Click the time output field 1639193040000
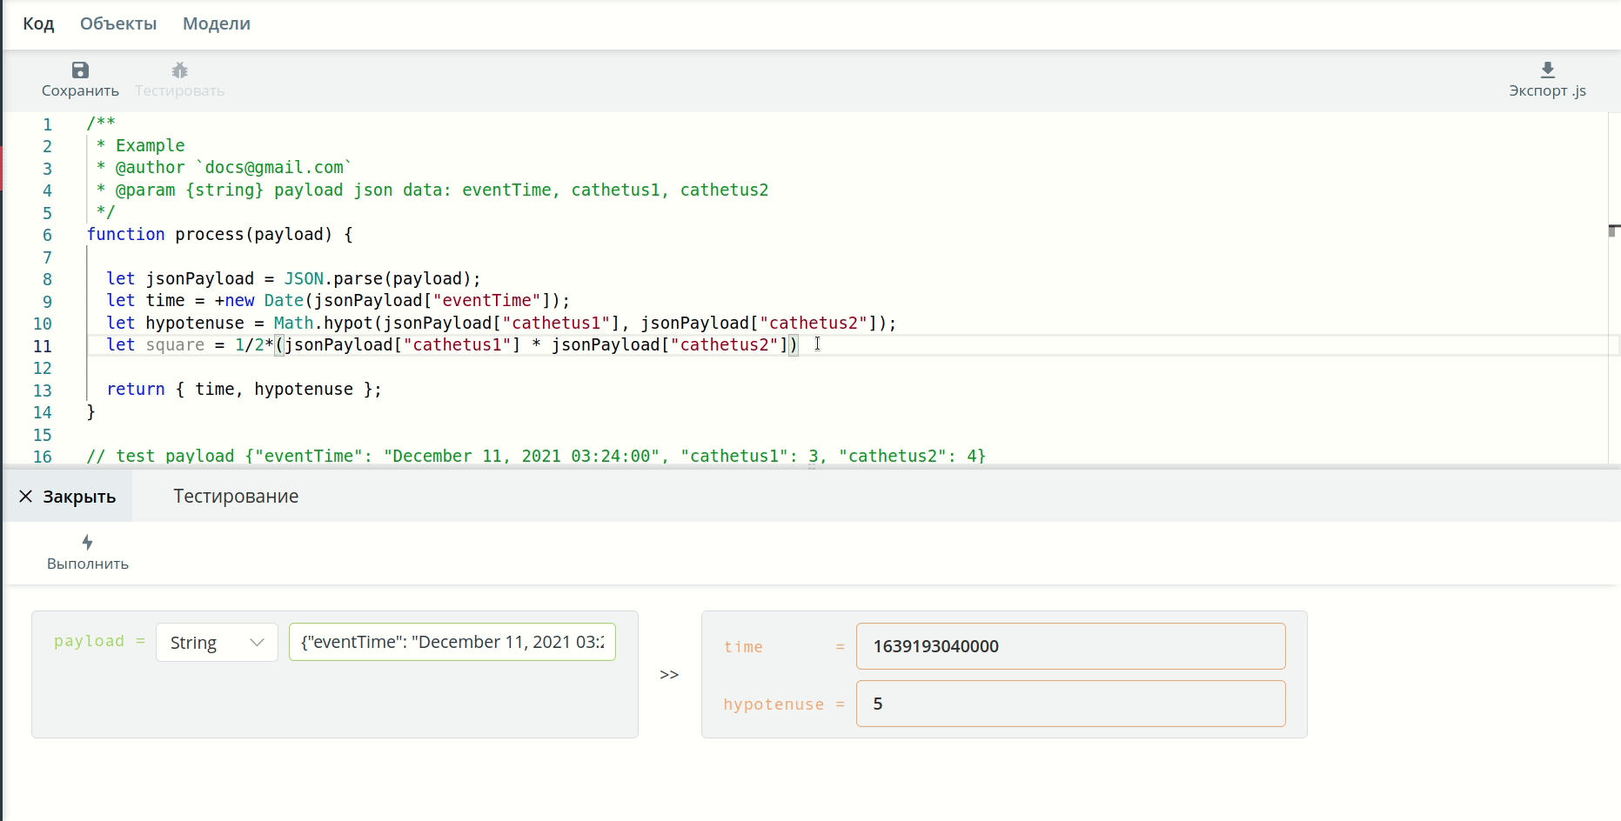 click(1070, 646)
